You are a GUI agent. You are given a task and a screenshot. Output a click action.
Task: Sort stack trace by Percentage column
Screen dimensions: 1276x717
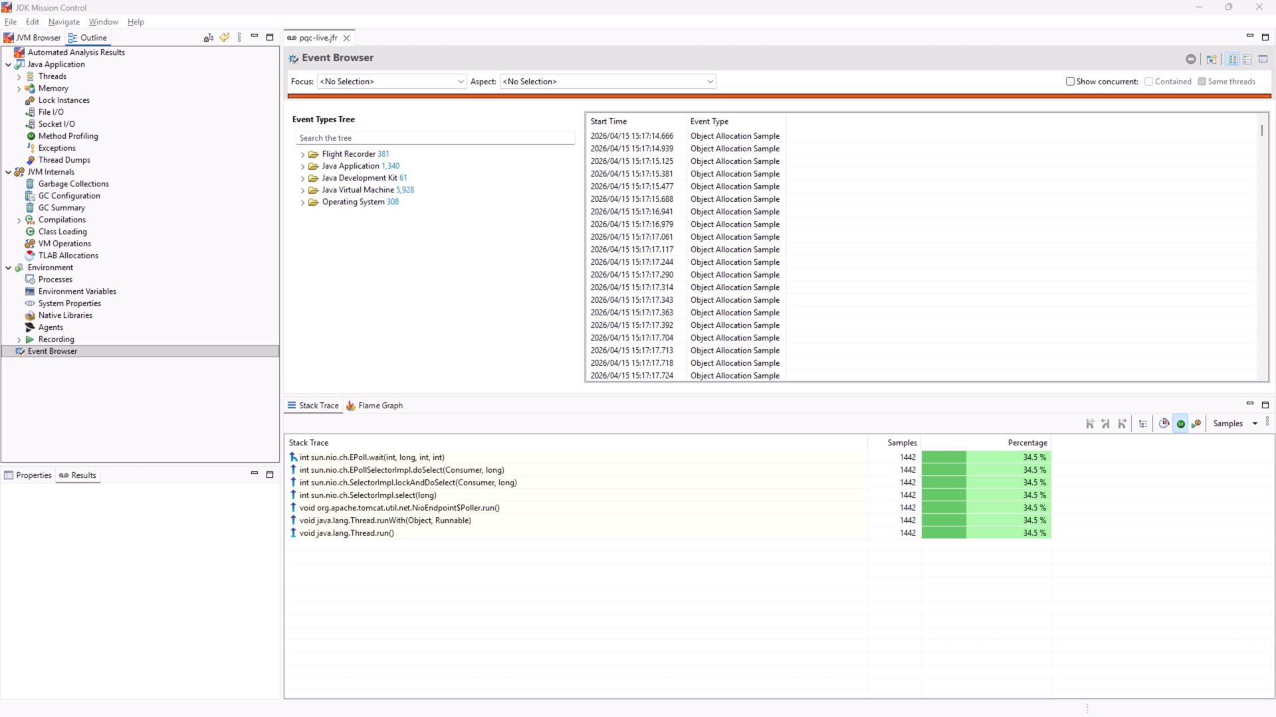click(x=986, y=443)
